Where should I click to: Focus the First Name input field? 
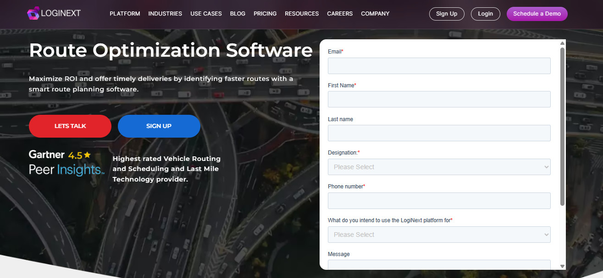(x=439, y=99)
